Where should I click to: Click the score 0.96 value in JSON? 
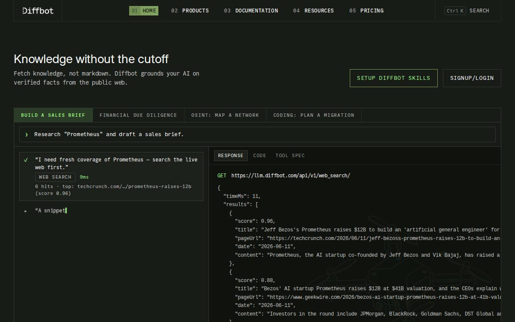268,221
